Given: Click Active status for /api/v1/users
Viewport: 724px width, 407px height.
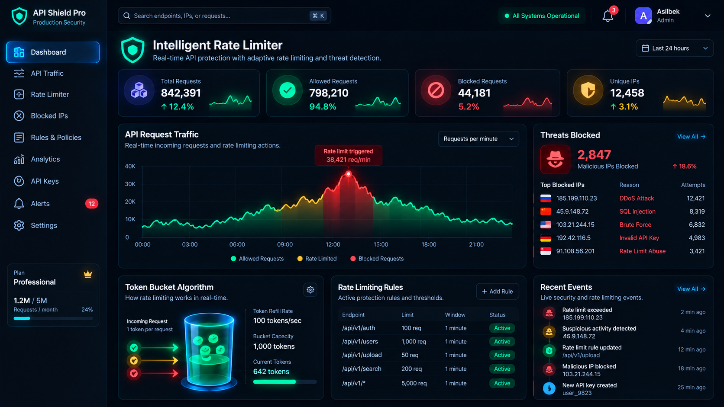Looking at the screenshot, I should pyautogui.click(x=502, y=342).
